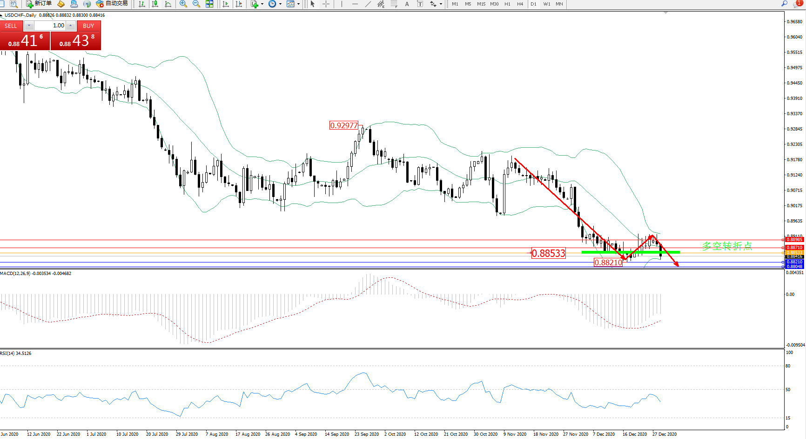Click the Zoom Out magnifier icon
Viewport: 806px width, 439px height.
[196, 4]
